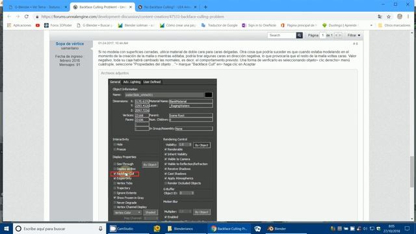Open Otros marcadores folder
This screenshot has height=234, width=416.
point(394,25)
